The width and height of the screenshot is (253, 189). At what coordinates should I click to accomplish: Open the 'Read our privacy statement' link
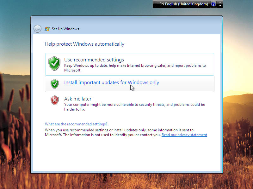(184, 135)
